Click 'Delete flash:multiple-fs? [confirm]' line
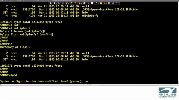Screen dimensions: 179x100 point(27,34)
